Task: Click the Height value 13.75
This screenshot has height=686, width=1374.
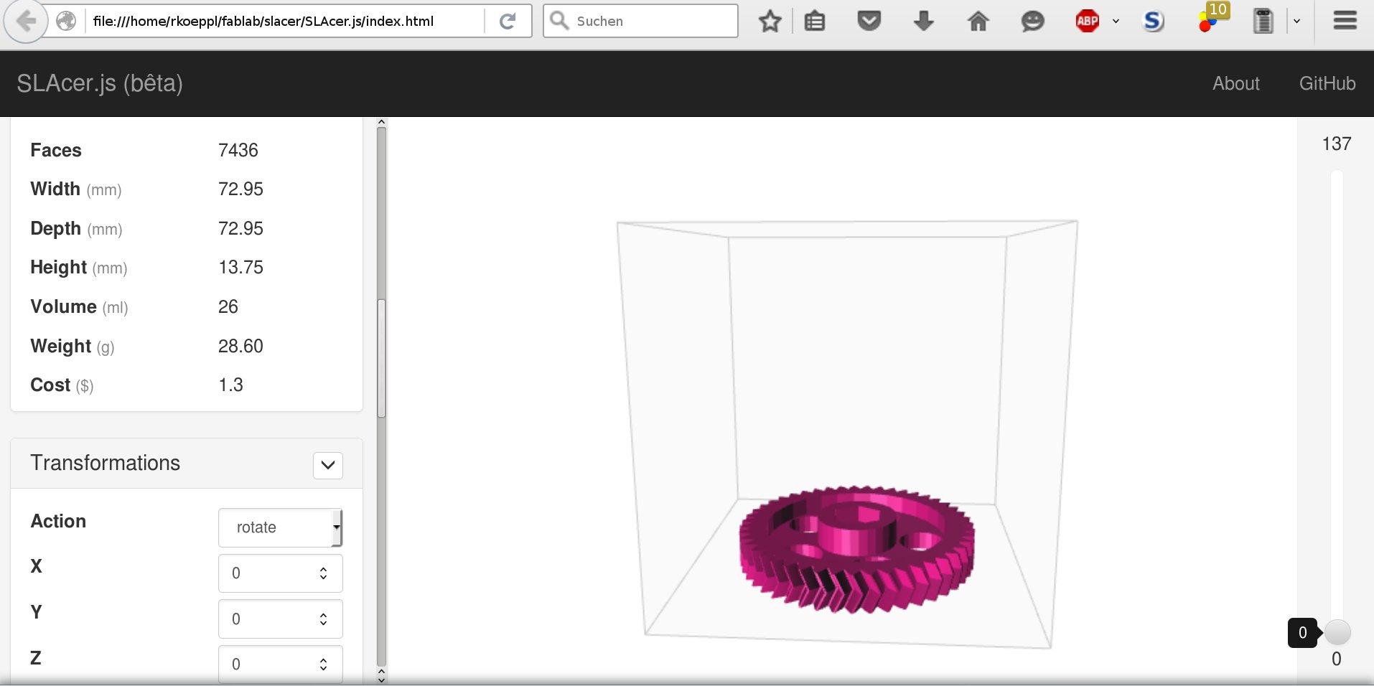Action: pyautogui.click(x=240, y=267)
